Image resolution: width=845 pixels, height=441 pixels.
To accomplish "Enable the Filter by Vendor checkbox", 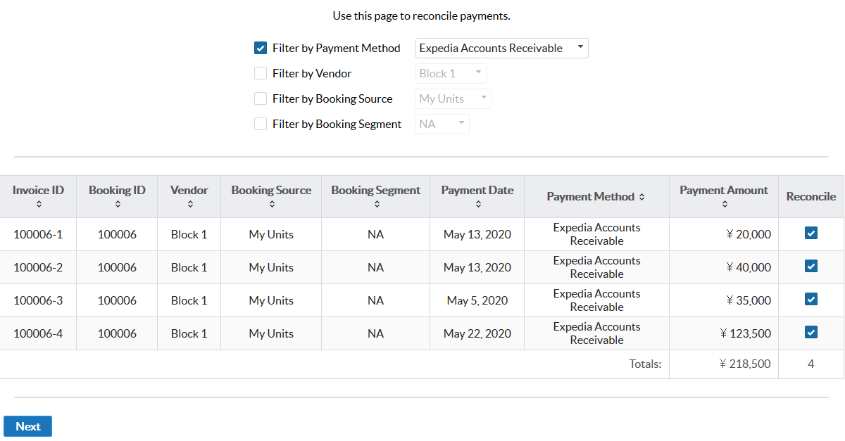I will (x=261, y=74).
